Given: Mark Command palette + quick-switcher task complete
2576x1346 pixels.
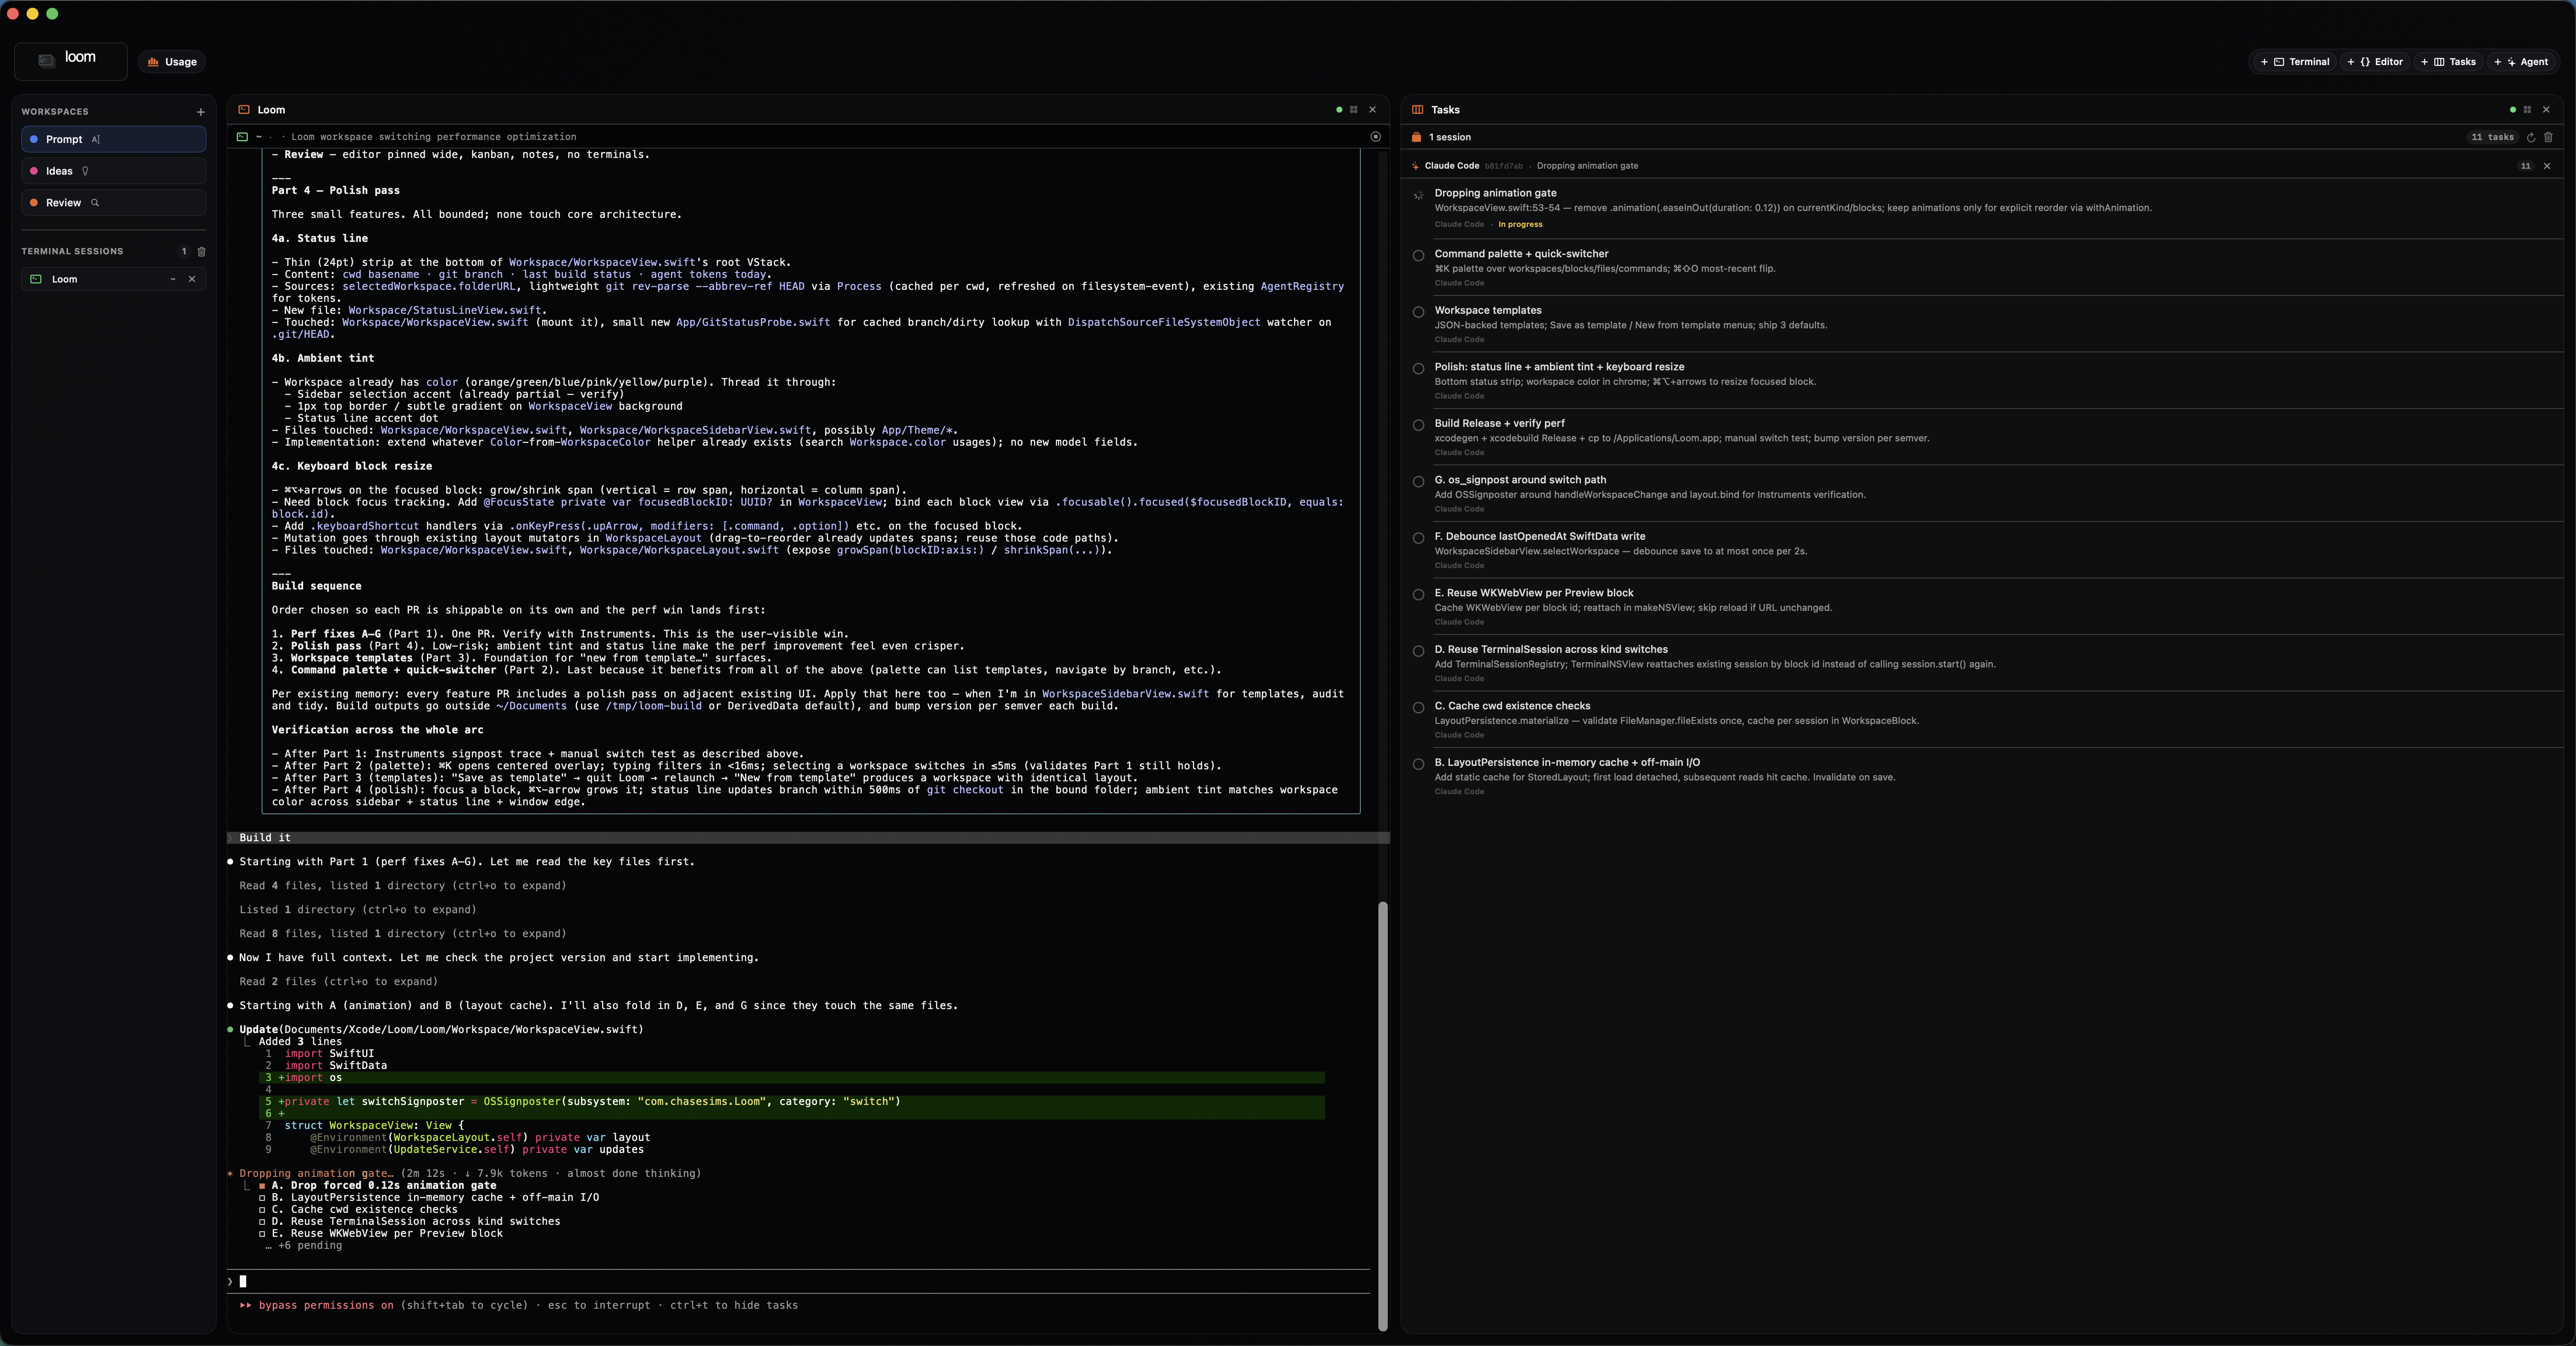Looking at the screenshot, I should click(x=1418, y=256).
